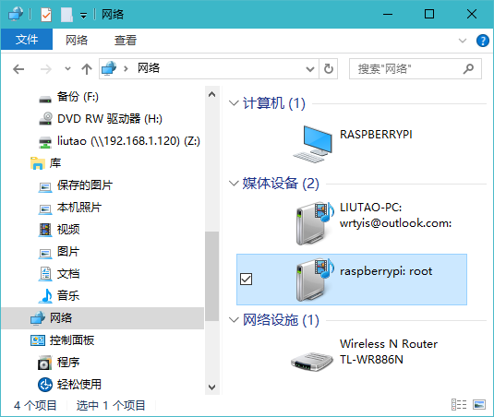Viewport: 494px width, 417px height.
Task: Select the LIUTAO-PC media device icon
Action: click(315, 223)
